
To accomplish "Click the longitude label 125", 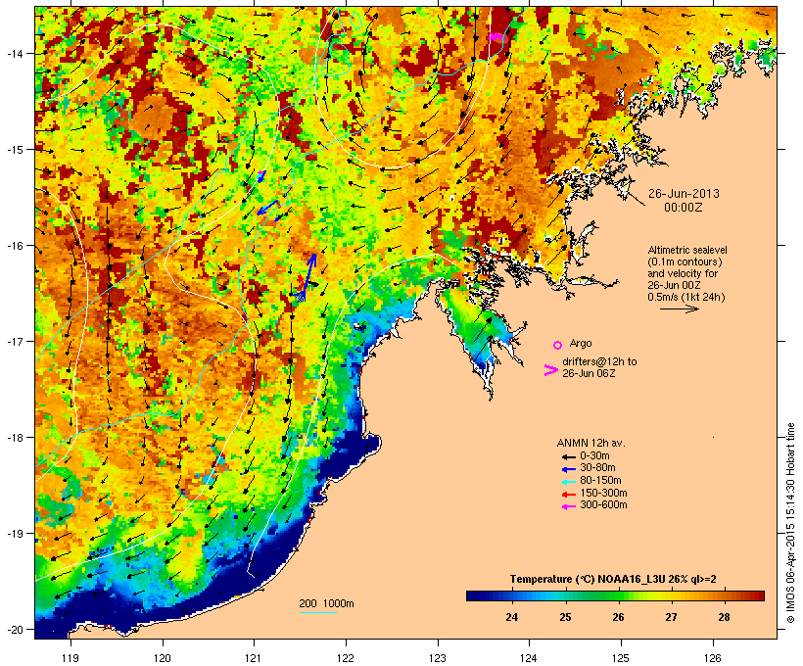I will click(x=621, y=658).
